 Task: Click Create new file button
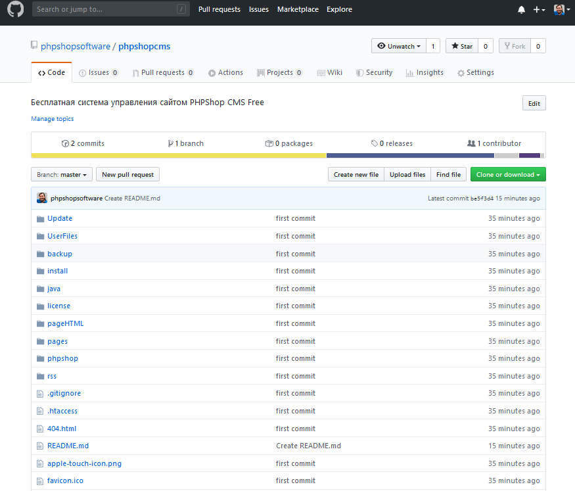[x=356, y=175]
